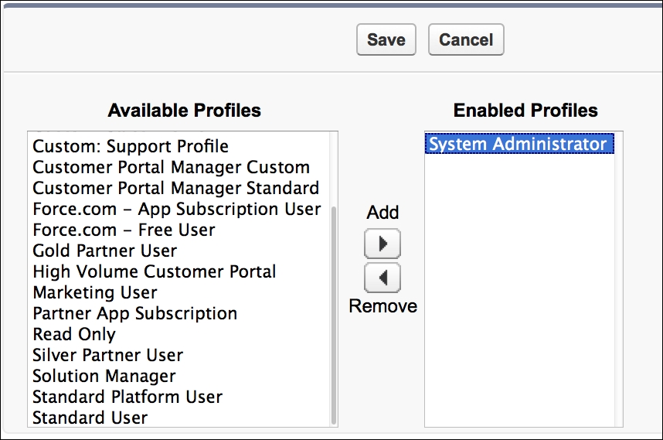Select Custom: Support Profile in list
Image resolution: width=663 pixels, height=440 pixels.
(x=131, y=146)
